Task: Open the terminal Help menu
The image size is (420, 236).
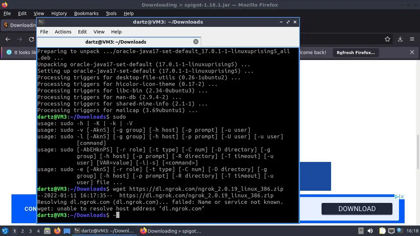Action: click(x=116, y=32)
